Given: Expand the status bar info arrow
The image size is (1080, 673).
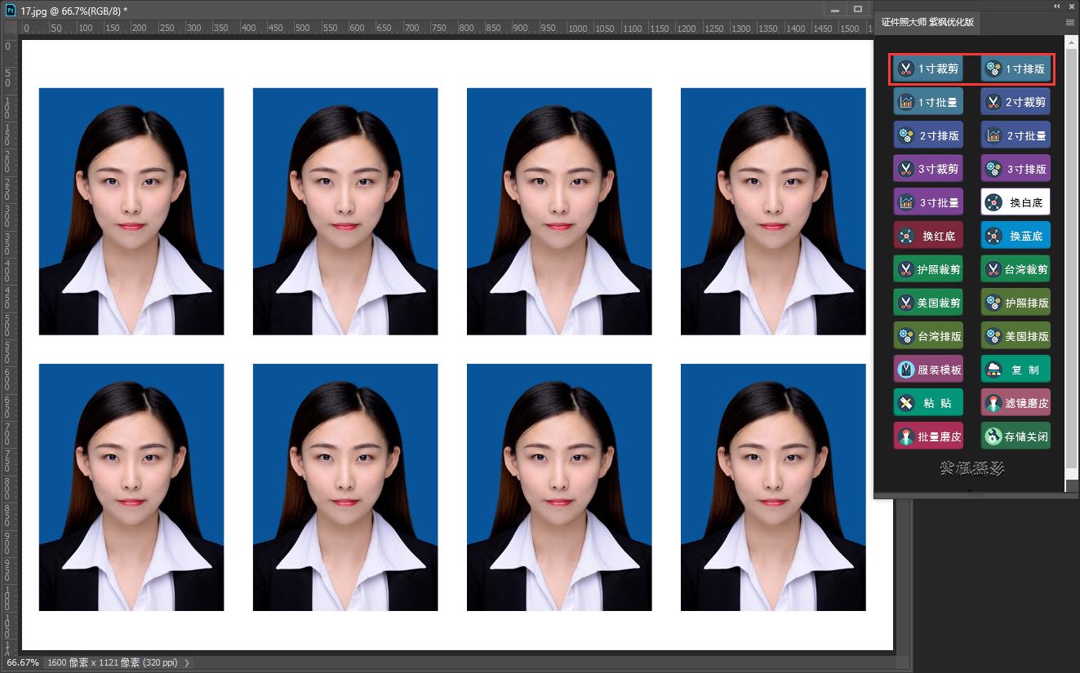Looking at the screenshot, I should point(187,663).
